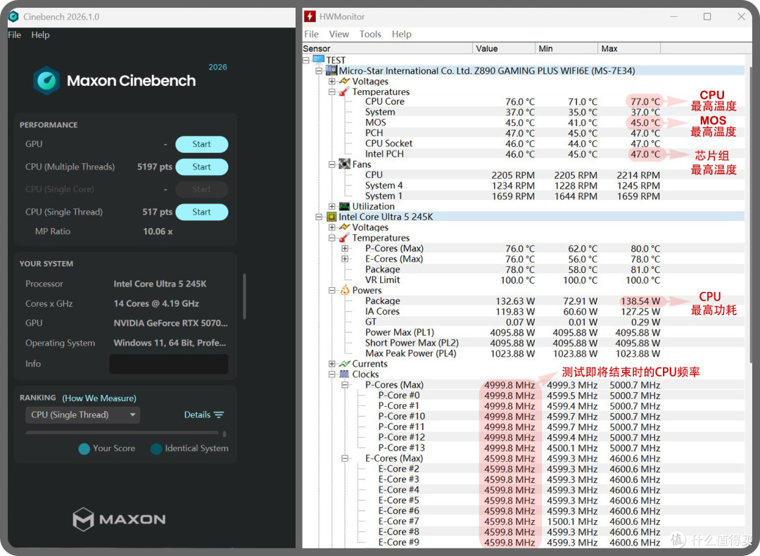Start the CPU (Single Thread) benchmark
Viewport: 760px width, 556px height.
(202, 212)
